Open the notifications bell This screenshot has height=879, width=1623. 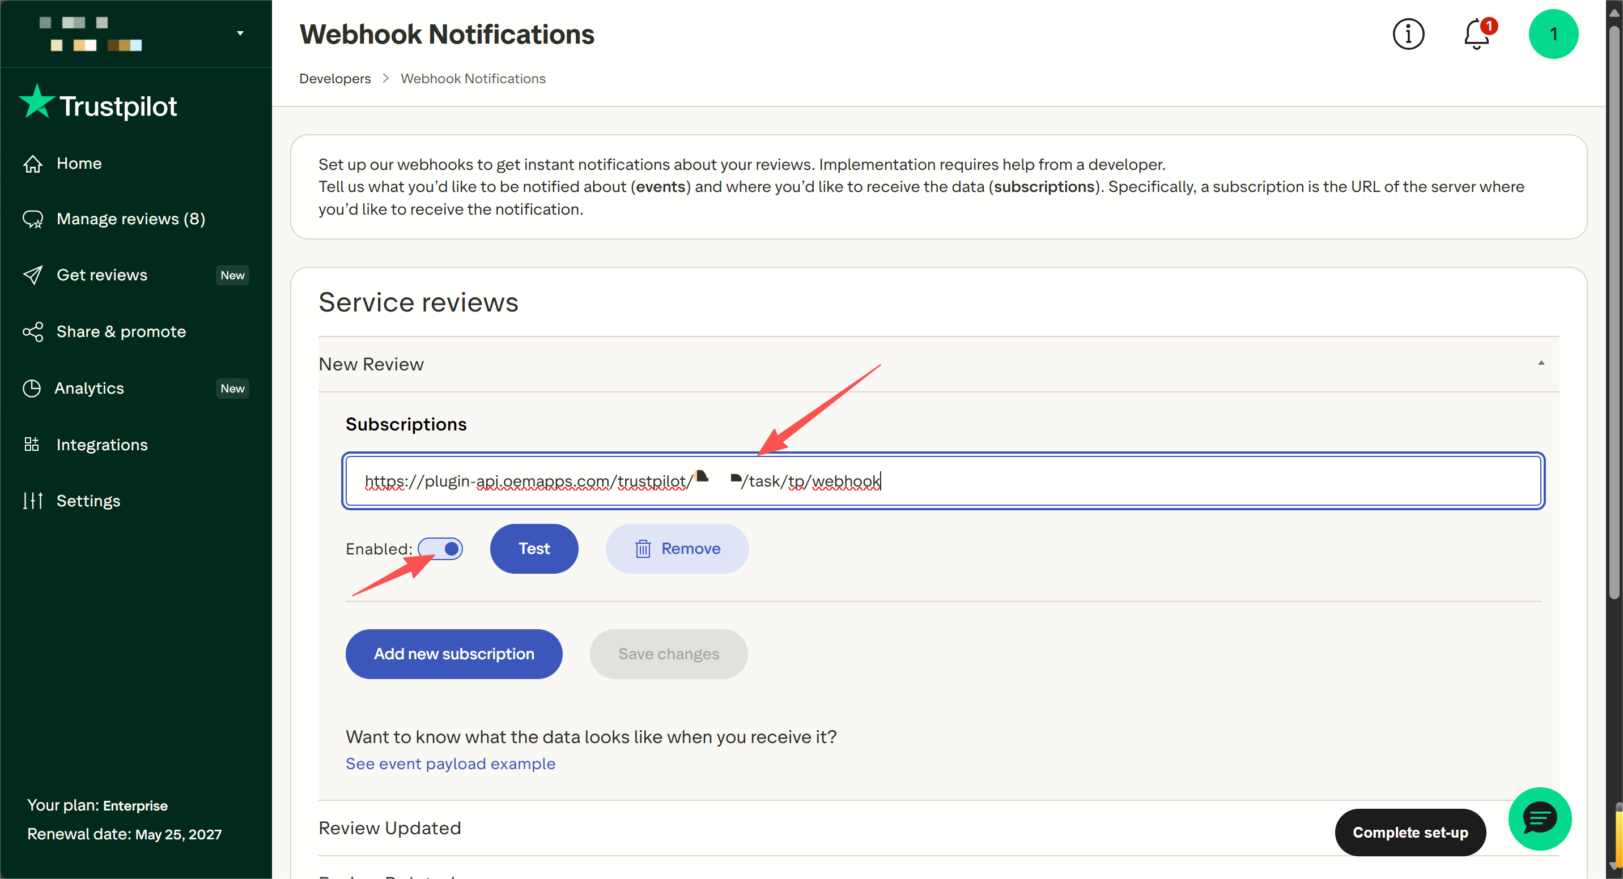tap(1478, 34)
